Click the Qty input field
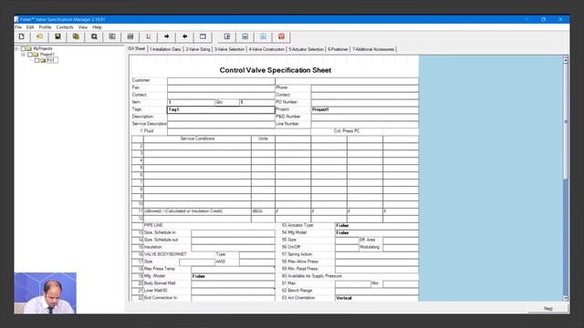This screenshot has height=328, width=584. pyautogui.click(x=256, y=102)
